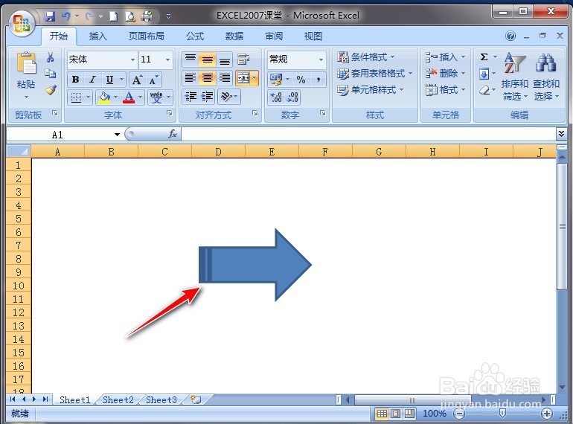The height and width of the screenshot is (424, 573).
Task: Open 单元格样式 cell styles menu
Action: (x=371, y=90)
